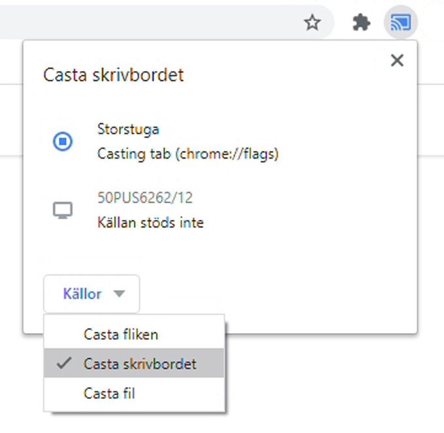The height and width of the screenshot is (433, 444).
Task: Click the Källor dropdown arrow
Action: click(x=119, y=294)
